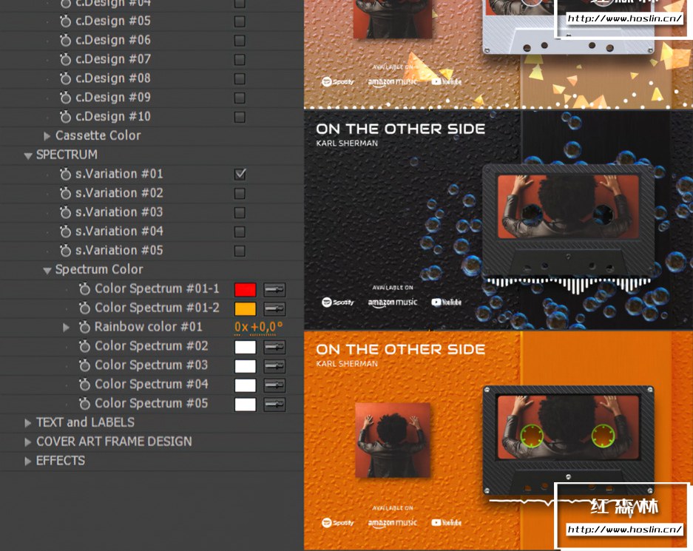Collapse the SPECTRUM section
Viewport: 693px width, 551px height.
(28, 155)
